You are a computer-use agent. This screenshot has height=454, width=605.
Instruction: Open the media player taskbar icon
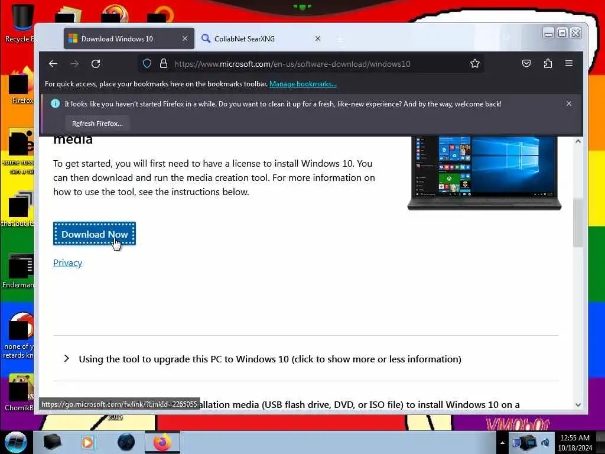coord(87,442)
